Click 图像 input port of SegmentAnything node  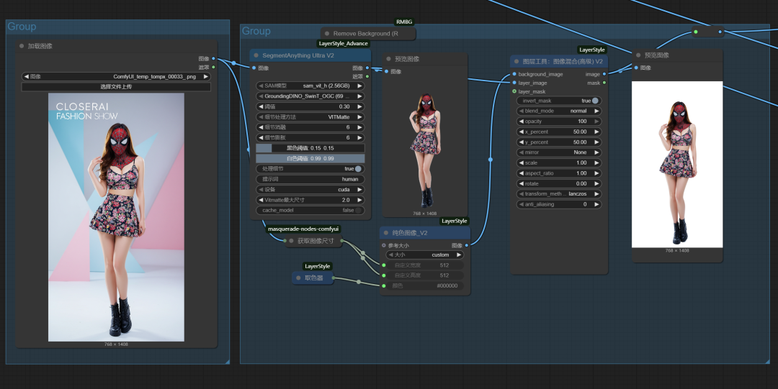point(254,68)
